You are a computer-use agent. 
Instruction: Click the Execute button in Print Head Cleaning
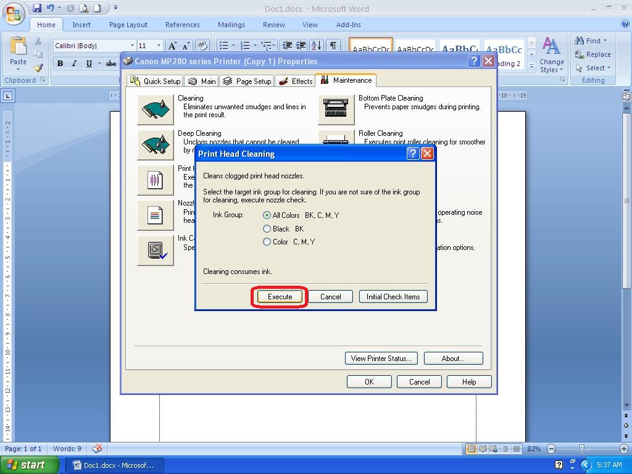point(280,297)
